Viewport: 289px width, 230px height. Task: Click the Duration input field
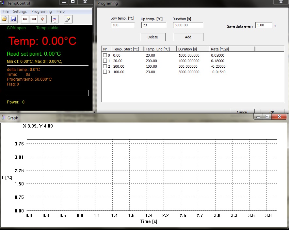click(188, 25)
